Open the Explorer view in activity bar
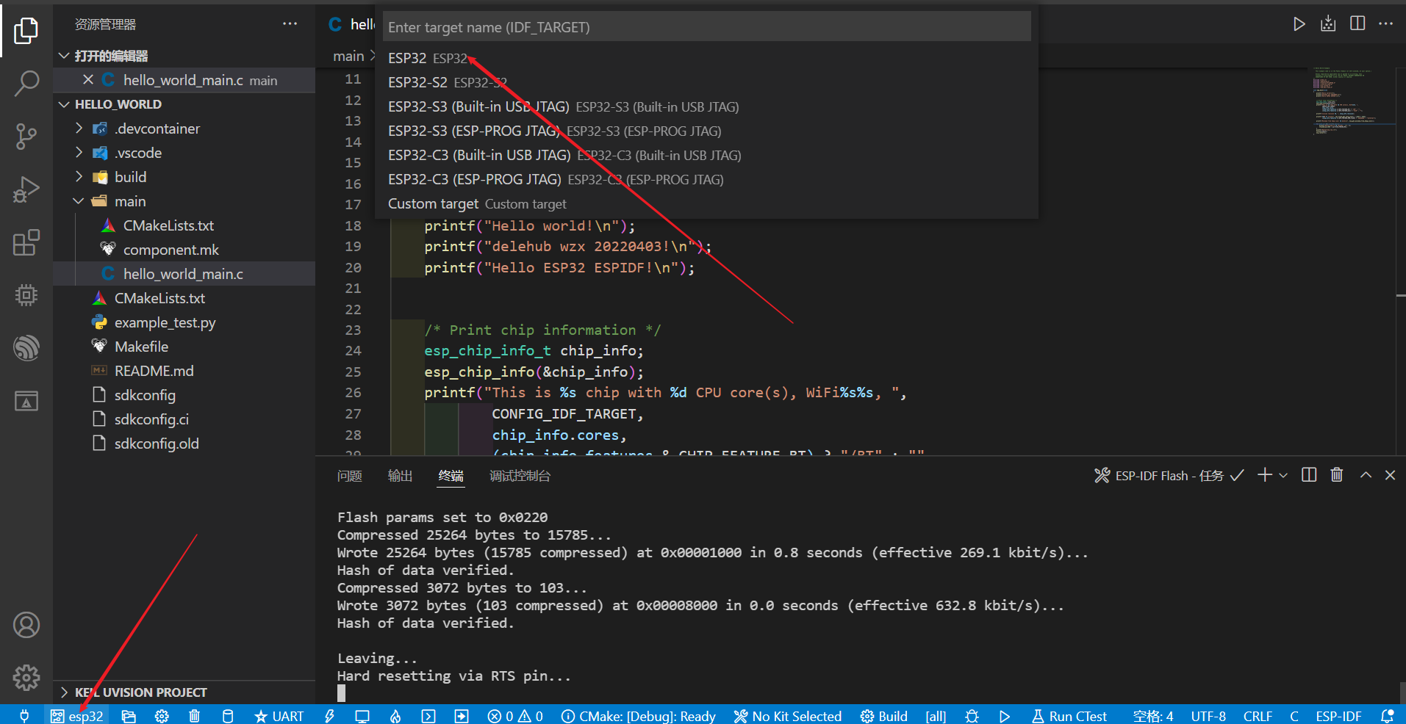 pos(26,30)
